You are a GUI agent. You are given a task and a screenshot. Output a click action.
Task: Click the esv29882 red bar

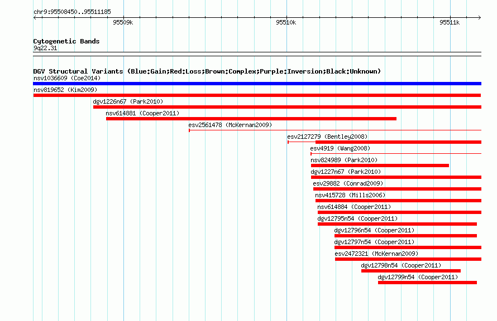pos(397,189)
